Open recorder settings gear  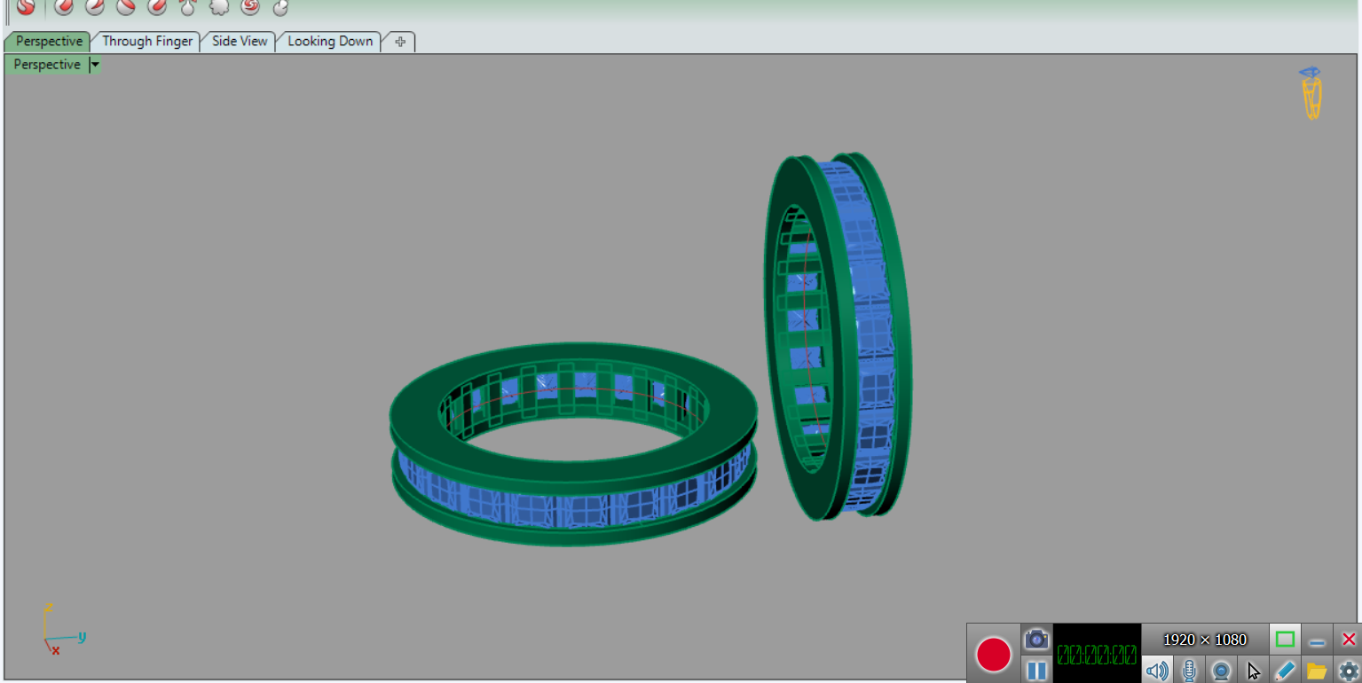[1348, 671]
